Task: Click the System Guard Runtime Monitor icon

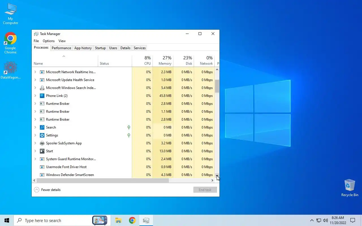Action: click(x=42, y=159)
